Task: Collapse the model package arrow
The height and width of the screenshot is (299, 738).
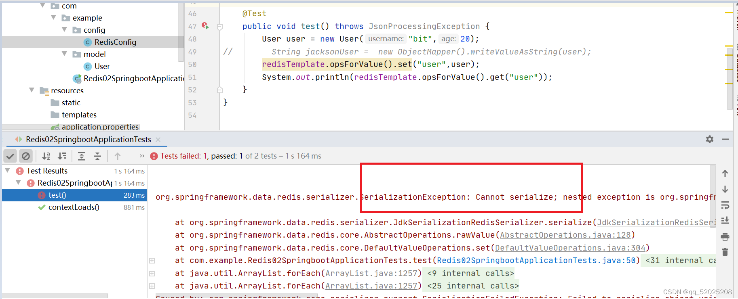Action: [65, 54]
